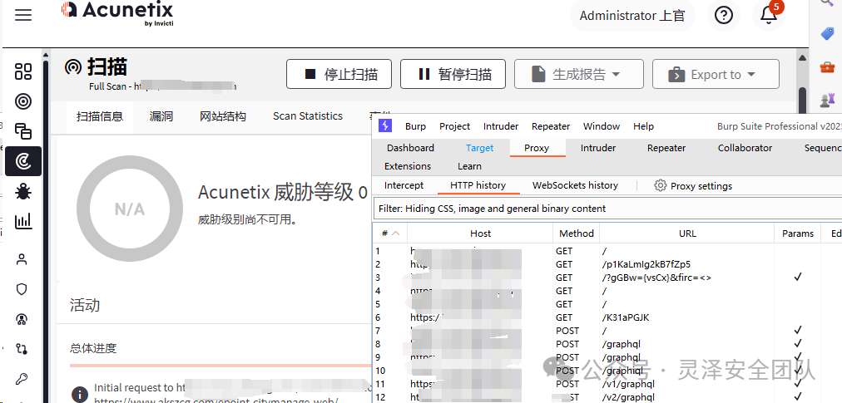
Task: Sort history by Host column header
Action: (x=480, y=233)
